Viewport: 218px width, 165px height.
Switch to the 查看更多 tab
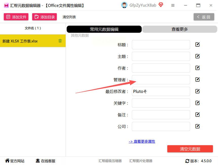coord(180,29)
